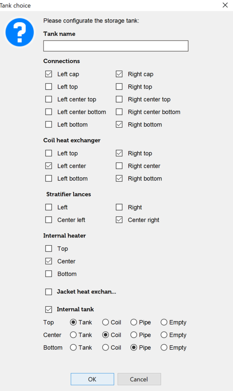Viewport: 233px width, 391px height.
Task: Disable the Internal tank checkbox
Action: pos(49,309)
